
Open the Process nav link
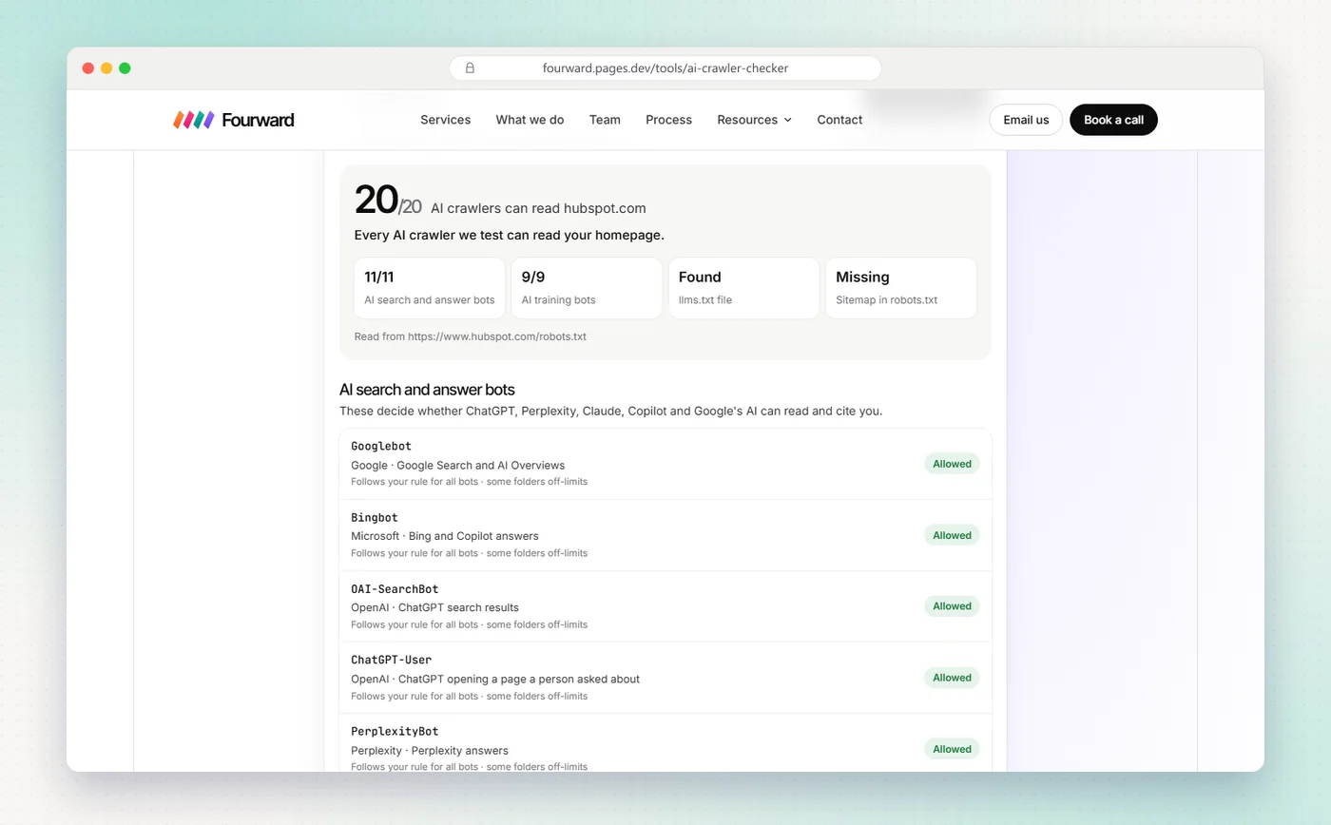(668, 120)
